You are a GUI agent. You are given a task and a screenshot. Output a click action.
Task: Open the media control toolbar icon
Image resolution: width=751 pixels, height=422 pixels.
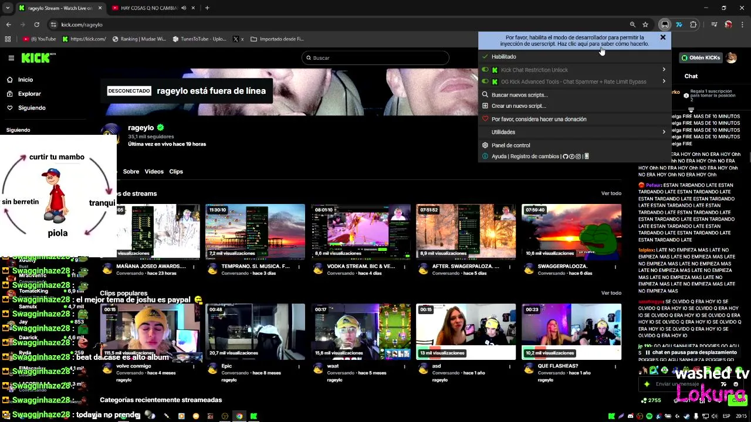(714, 25)
